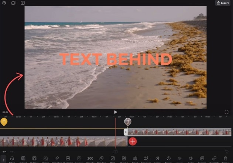Image resolution: width=233 pixels, height=163 pixels.
Task: Select the main track video clip
Action: [64, 142]
